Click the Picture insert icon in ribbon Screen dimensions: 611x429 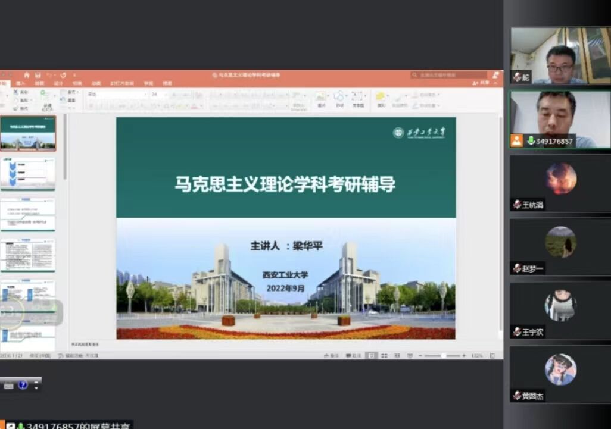321,98
